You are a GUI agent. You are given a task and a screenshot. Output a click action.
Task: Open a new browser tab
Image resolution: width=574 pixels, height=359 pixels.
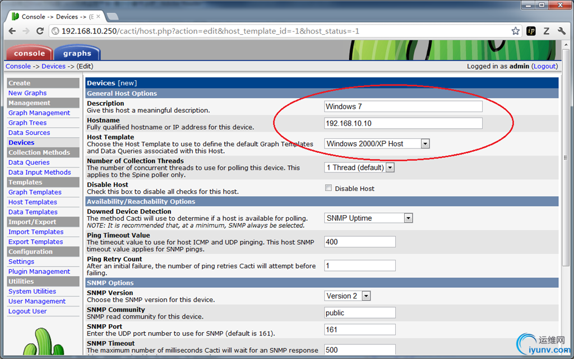[112, 16]
